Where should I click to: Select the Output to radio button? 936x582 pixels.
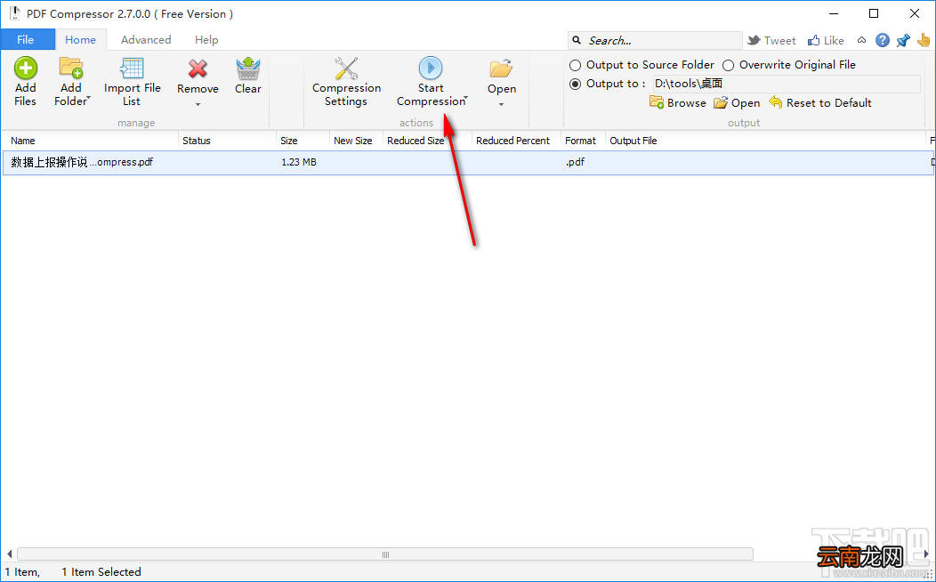pyautogui.click(x=575, y=85)
